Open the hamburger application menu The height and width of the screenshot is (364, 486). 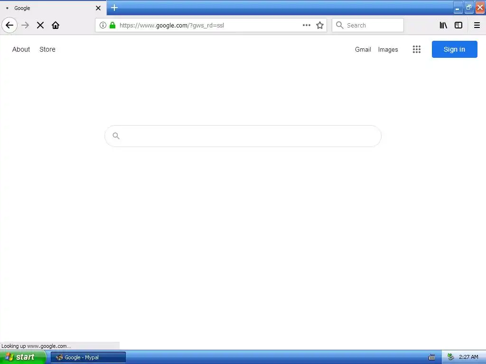477,25
